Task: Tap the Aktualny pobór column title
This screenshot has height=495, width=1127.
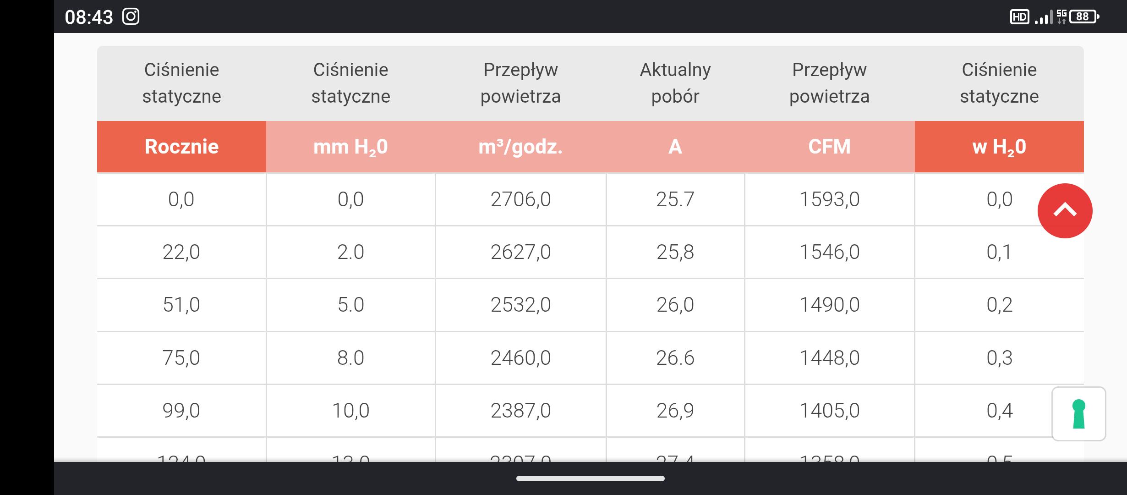Action: (675, 83)
